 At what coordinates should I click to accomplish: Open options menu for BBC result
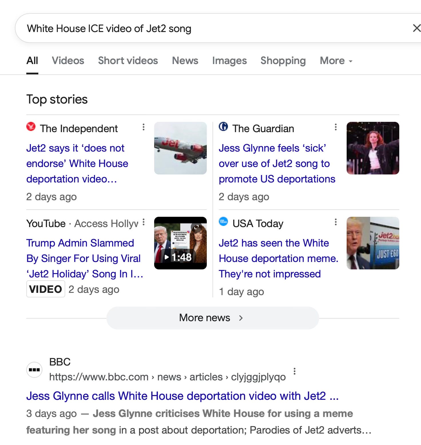(295, 371)
